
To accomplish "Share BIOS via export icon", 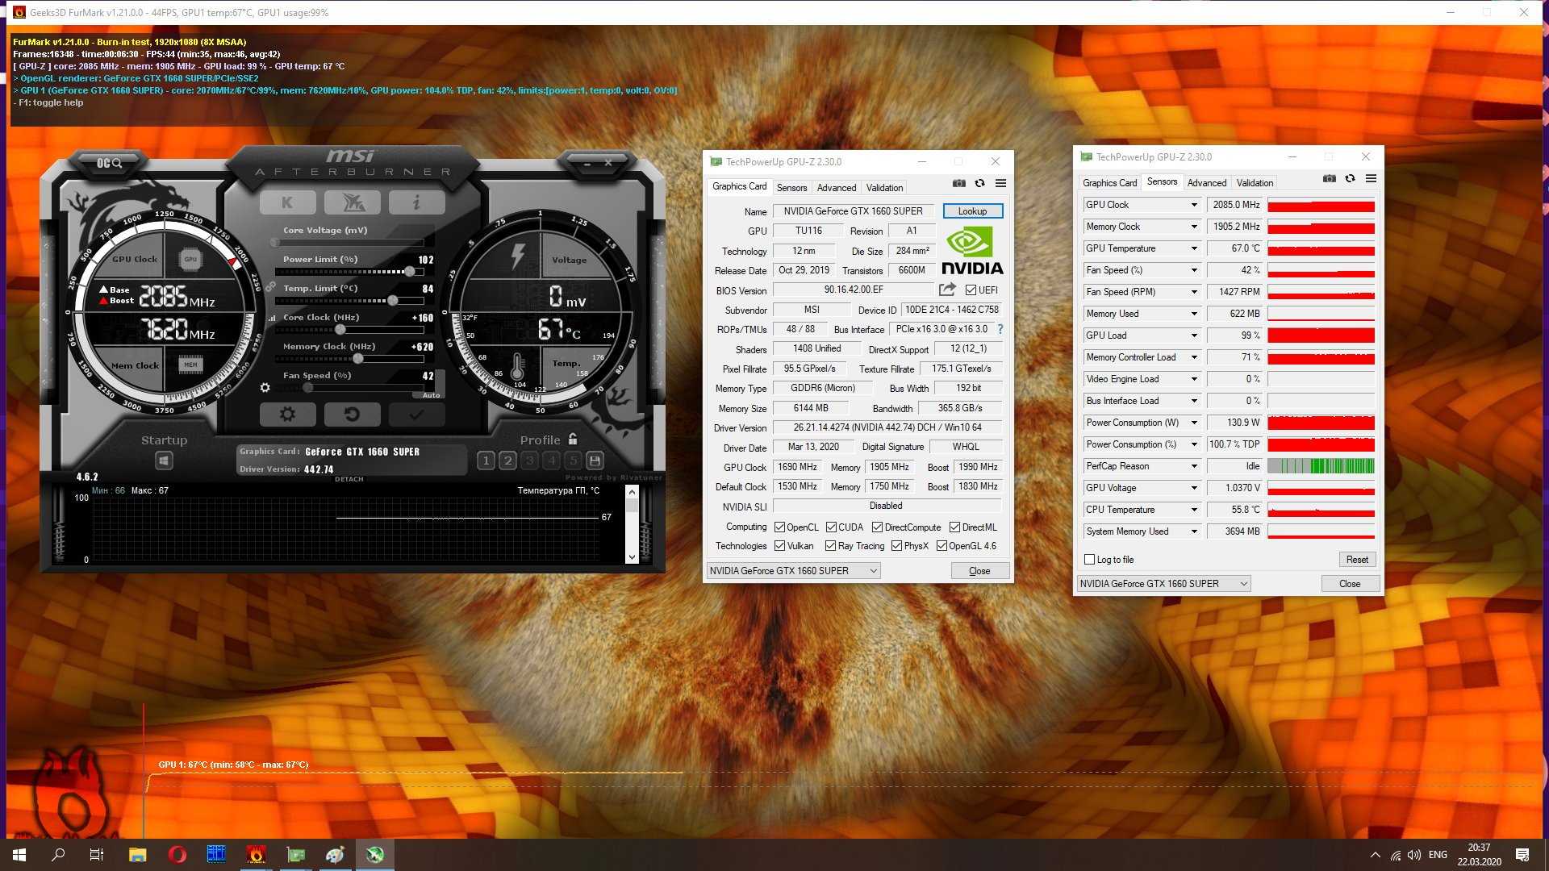I will tap(947, 290).
